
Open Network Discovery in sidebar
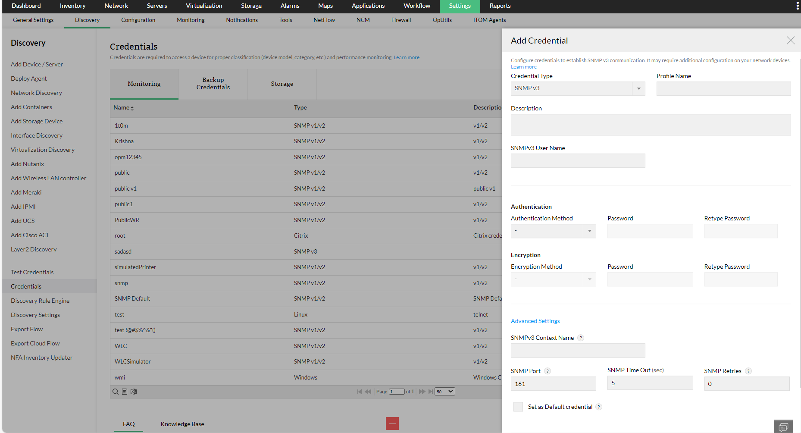(36, 93)
